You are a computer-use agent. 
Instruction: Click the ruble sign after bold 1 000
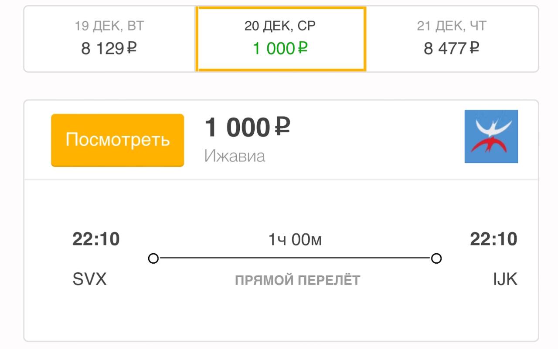click(x=283, y=127)
